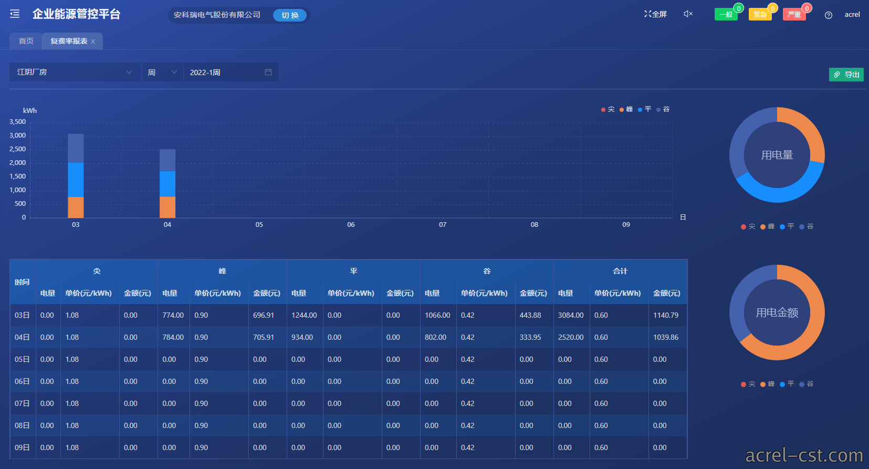Screen dimensions: 869x469
Task: Open the calendar icon in week field
Action: 268,72
